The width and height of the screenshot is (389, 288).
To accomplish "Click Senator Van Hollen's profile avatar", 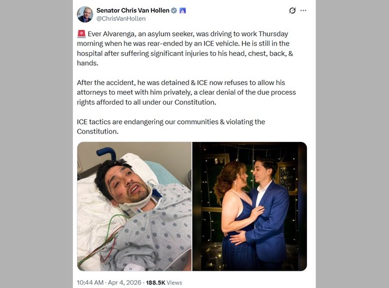I will (85, 14).
